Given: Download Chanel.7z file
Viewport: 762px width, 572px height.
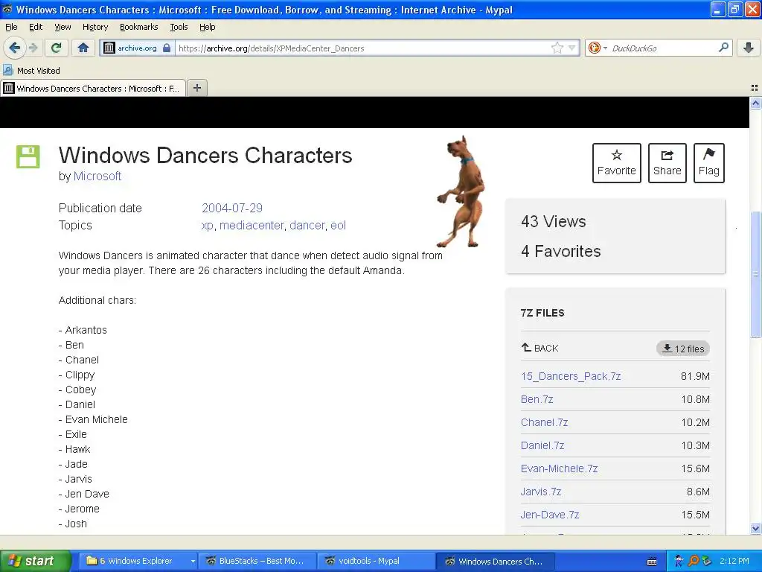Looking at the screenshot, I should 544,422.
